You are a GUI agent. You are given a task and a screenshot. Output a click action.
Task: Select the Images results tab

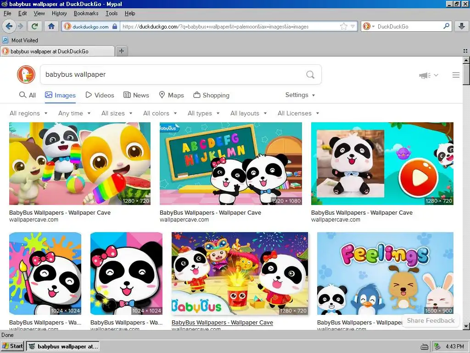click(x=60, y=95)
